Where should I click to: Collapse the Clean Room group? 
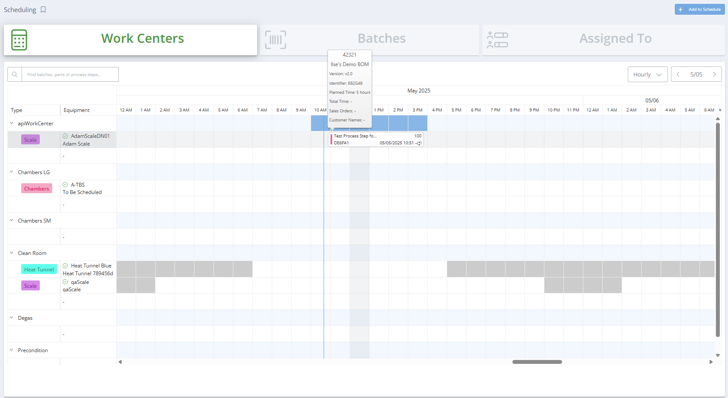[x=12, y=253]
